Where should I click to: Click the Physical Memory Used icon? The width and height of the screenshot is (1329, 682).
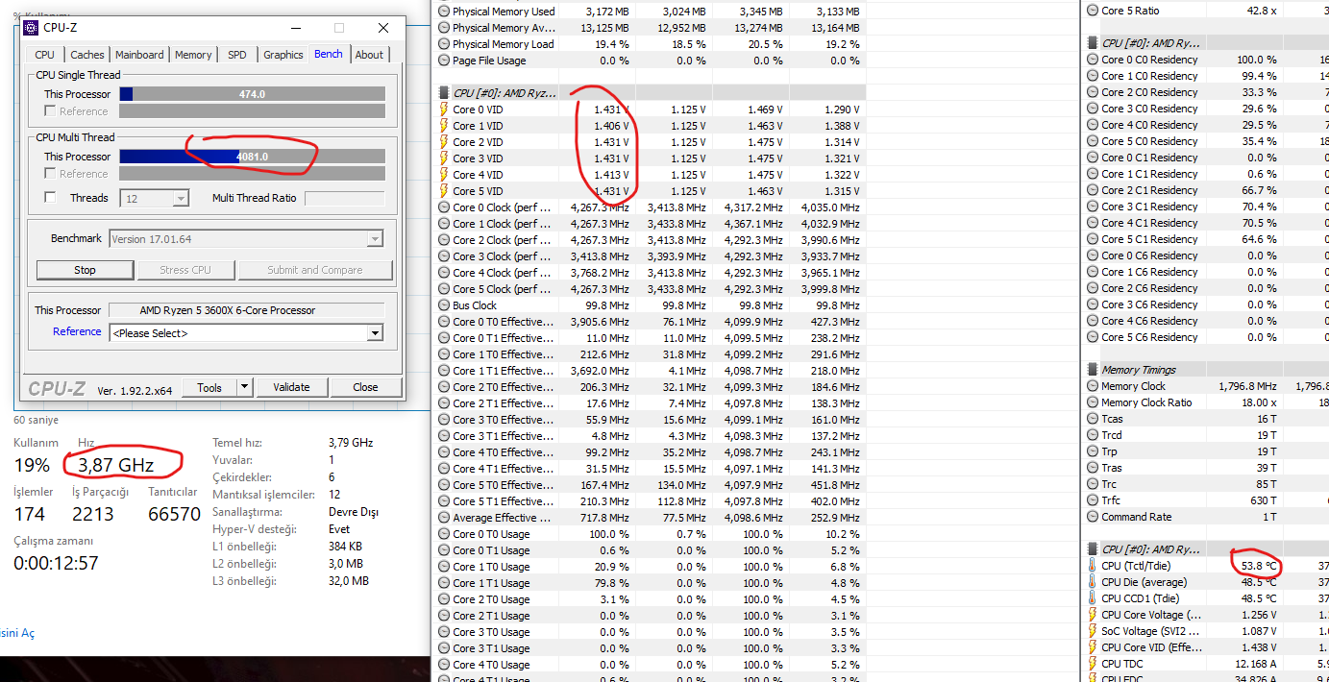coord(443,12)
